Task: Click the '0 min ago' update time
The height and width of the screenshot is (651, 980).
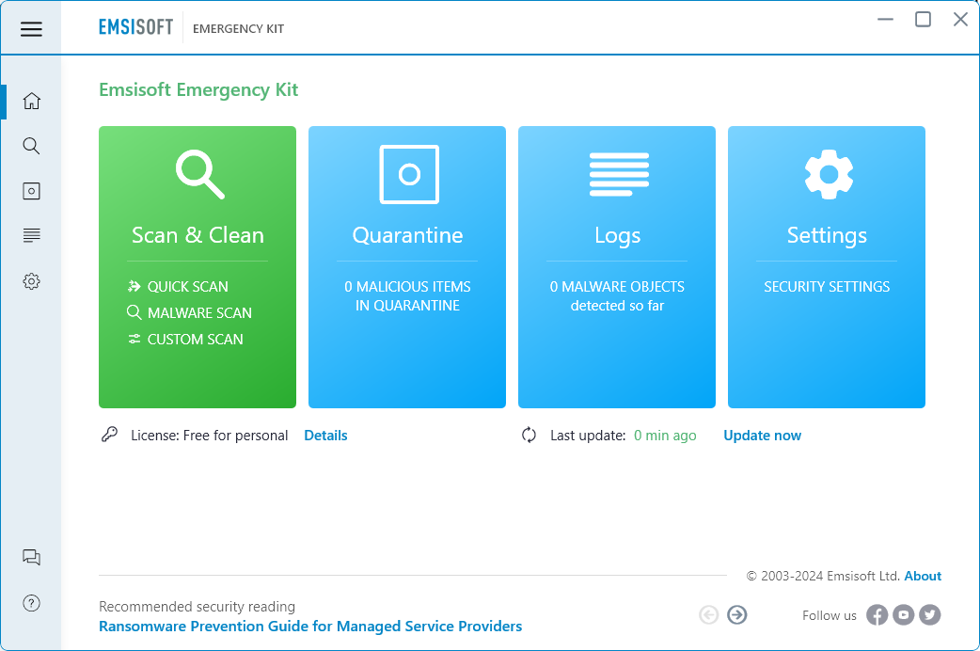Action: point(665,436)
